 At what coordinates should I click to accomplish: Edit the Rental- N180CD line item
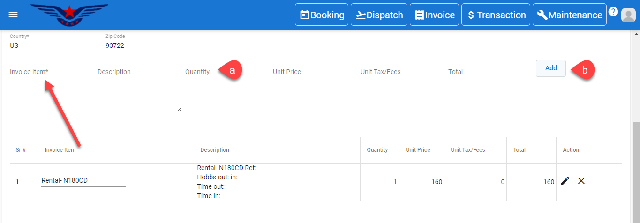tap(565, 181)
